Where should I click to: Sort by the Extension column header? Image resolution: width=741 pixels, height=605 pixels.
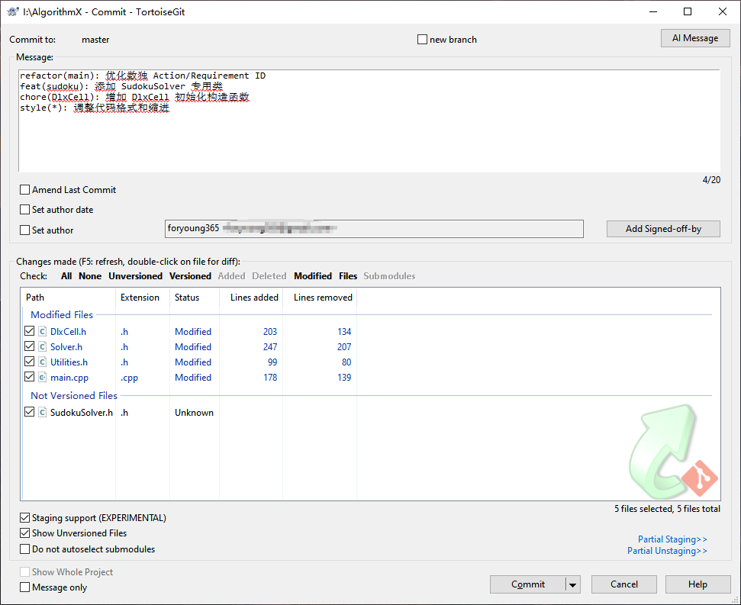143,298
